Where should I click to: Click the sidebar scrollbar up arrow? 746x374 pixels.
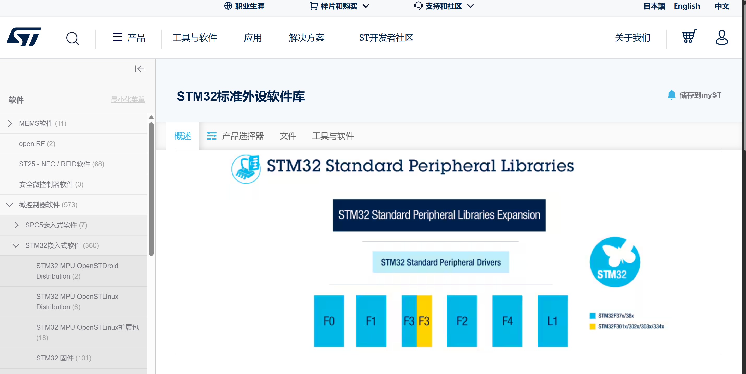tap(151, 117)
